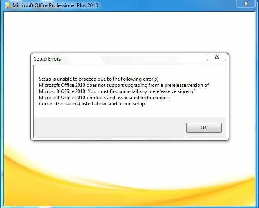
Task: Click the gray strip beside the OK button
Action: [x=109, y=127]
